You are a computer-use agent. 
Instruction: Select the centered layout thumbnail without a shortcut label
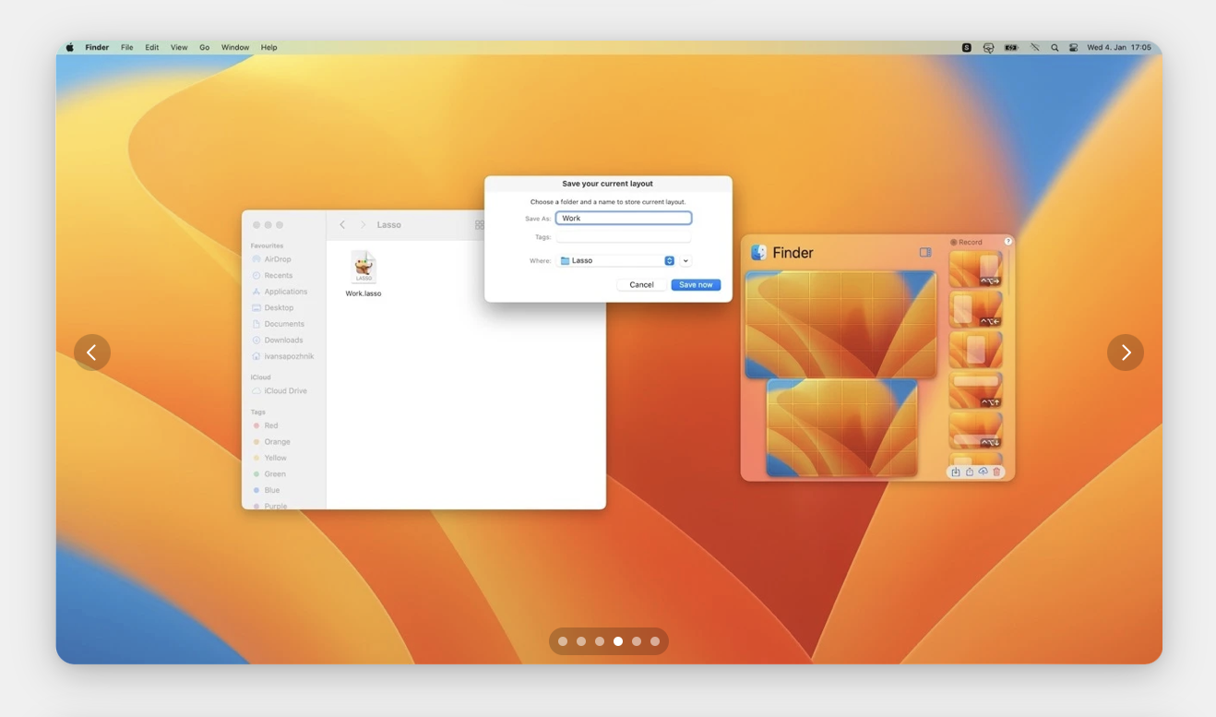(976, 350)
